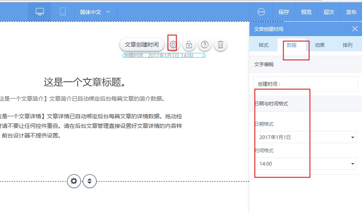Open settings gear for 文章创建时间 widget
This screenshot has width=362, height=212.
coord(173,44)
